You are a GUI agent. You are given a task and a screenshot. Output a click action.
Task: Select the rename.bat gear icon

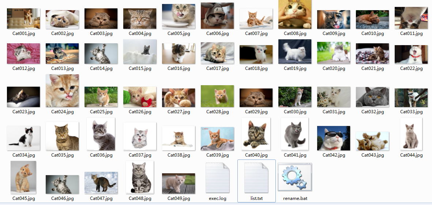tap(295, 177)
